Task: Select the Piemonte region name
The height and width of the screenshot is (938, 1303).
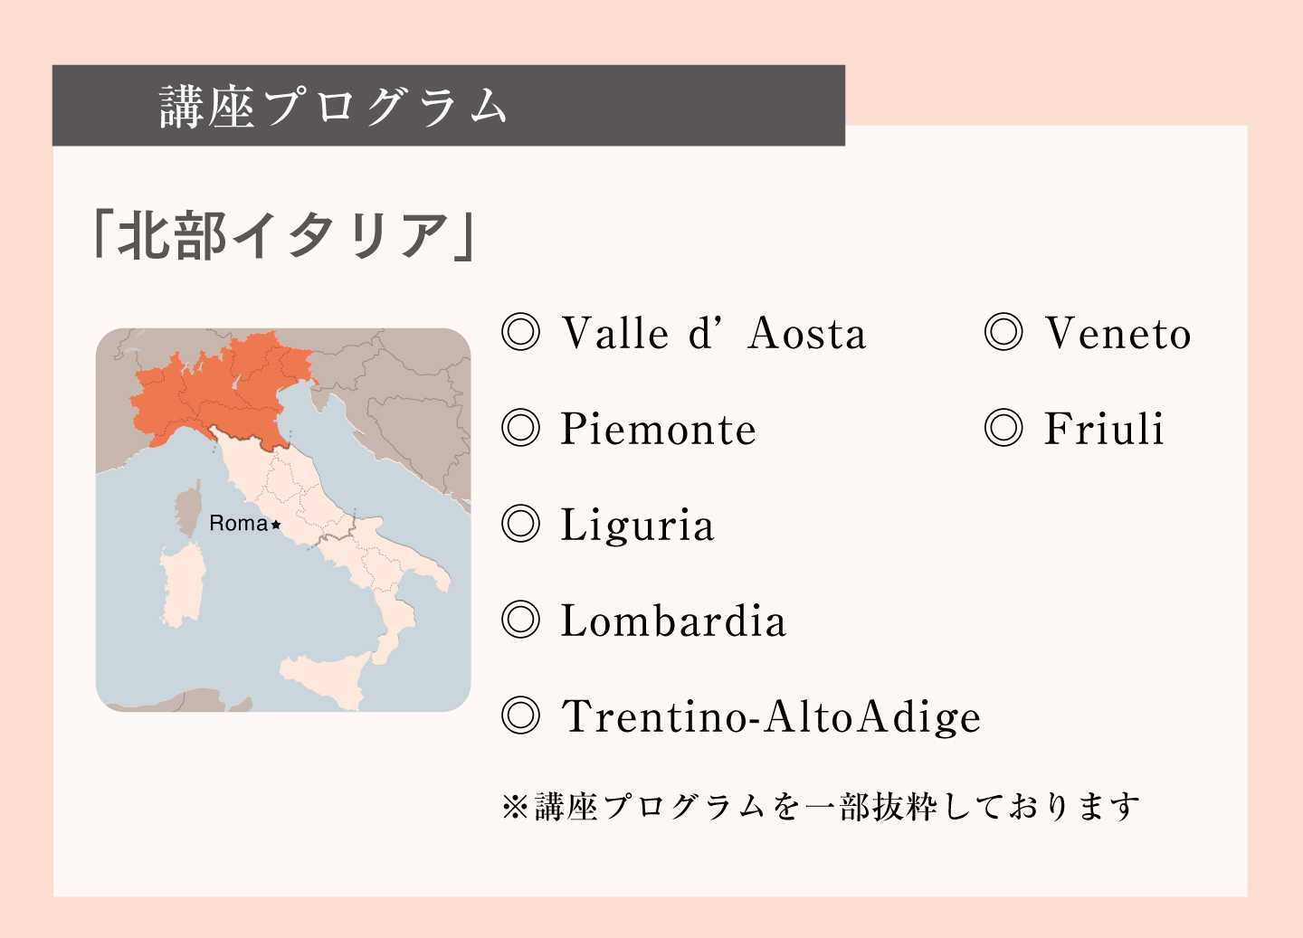Action: pyautogui.click(x=658, y=429)
